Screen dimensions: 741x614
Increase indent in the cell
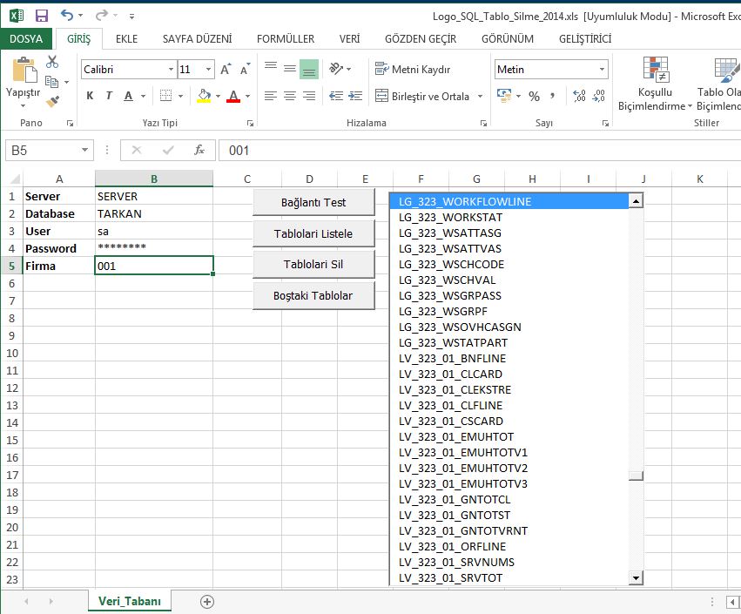point(355,96)
